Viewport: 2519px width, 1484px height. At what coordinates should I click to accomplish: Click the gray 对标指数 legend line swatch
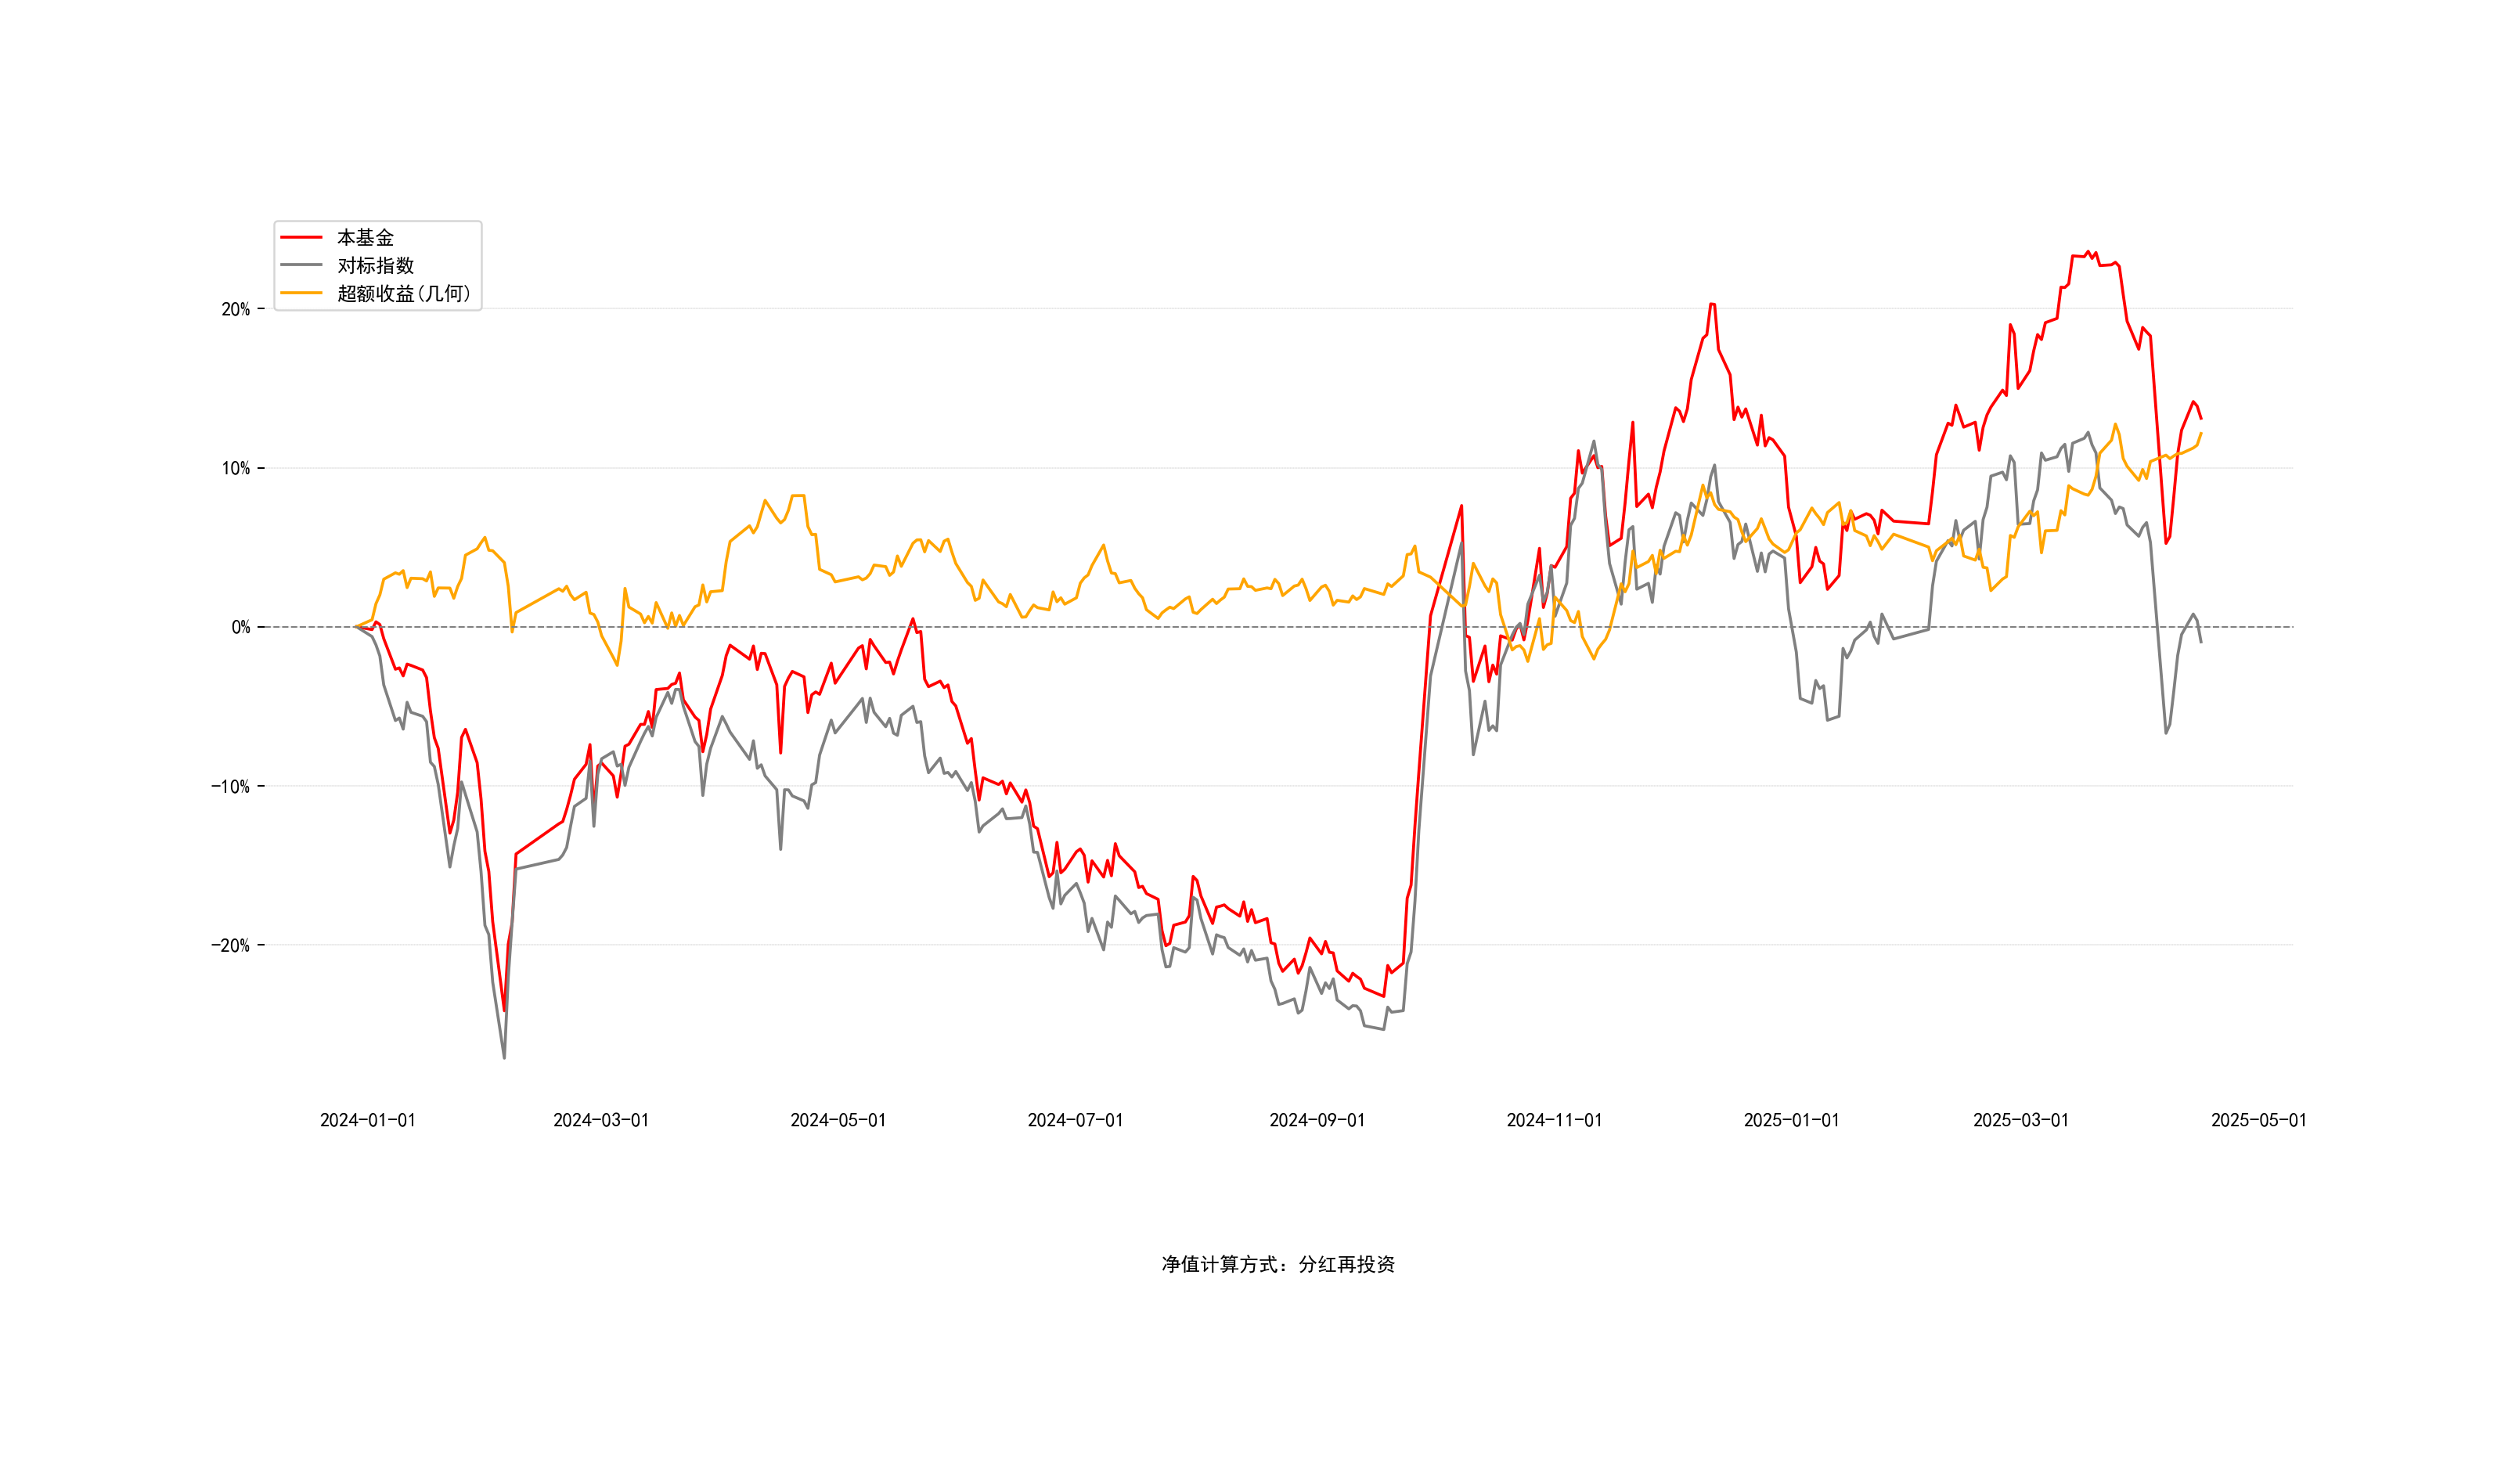pos(301,266)
